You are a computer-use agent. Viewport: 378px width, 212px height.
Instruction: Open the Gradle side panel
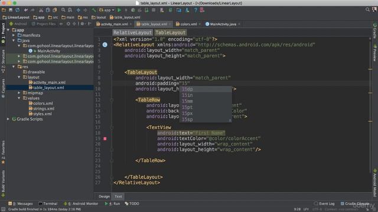point(374,31)
